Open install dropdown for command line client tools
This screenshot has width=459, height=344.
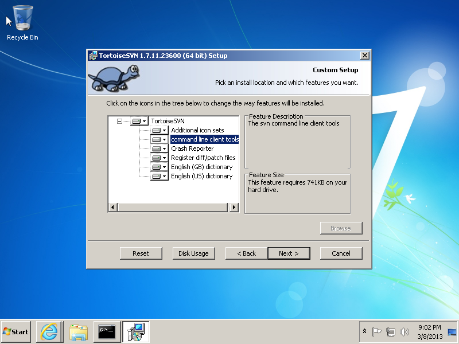pyautogui.click(x=160, y=139)
